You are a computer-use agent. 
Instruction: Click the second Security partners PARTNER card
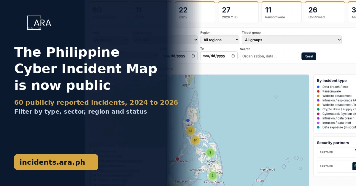click(x=336, y=166)
